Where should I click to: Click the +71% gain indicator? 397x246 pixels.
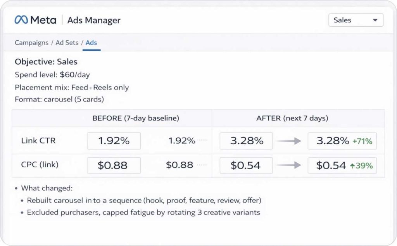coord(362,141)
